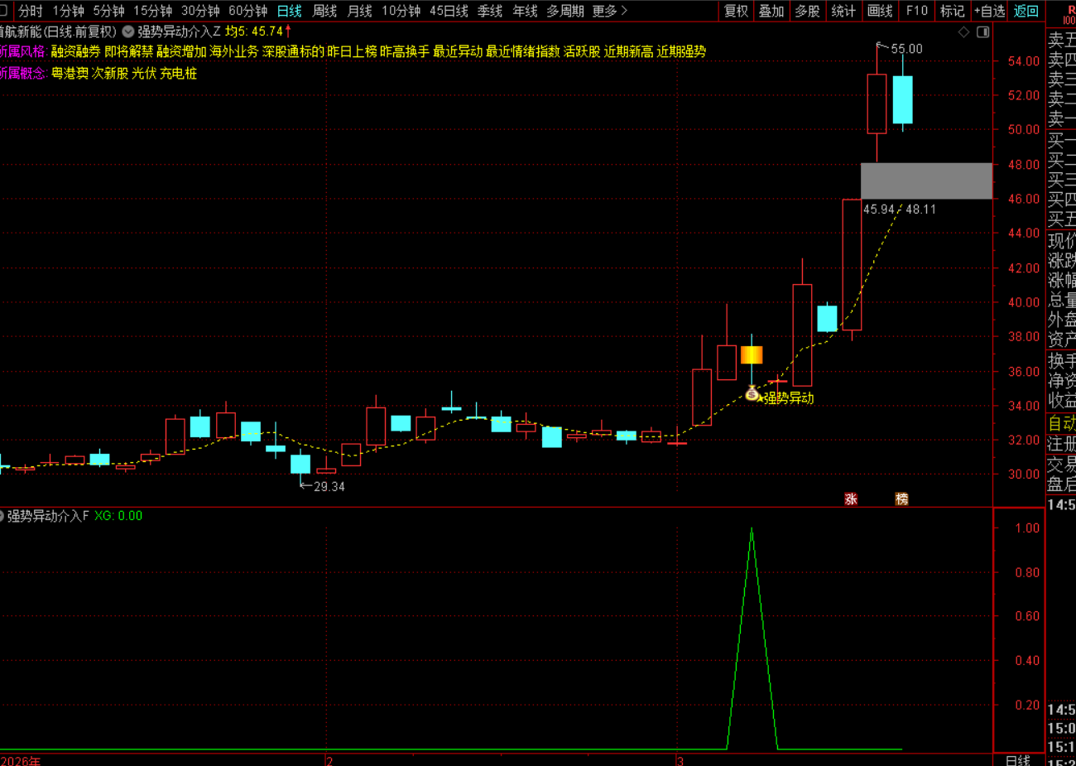Click the red 涨 marker icon
This screenshot has height=766, width=1076.
pyautogui.click(x=850, y=499)
